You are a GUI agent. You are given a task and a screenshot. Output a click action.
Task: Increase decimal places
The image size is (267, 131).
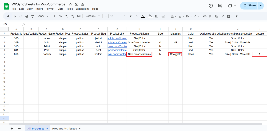click(x=72, y=16)
